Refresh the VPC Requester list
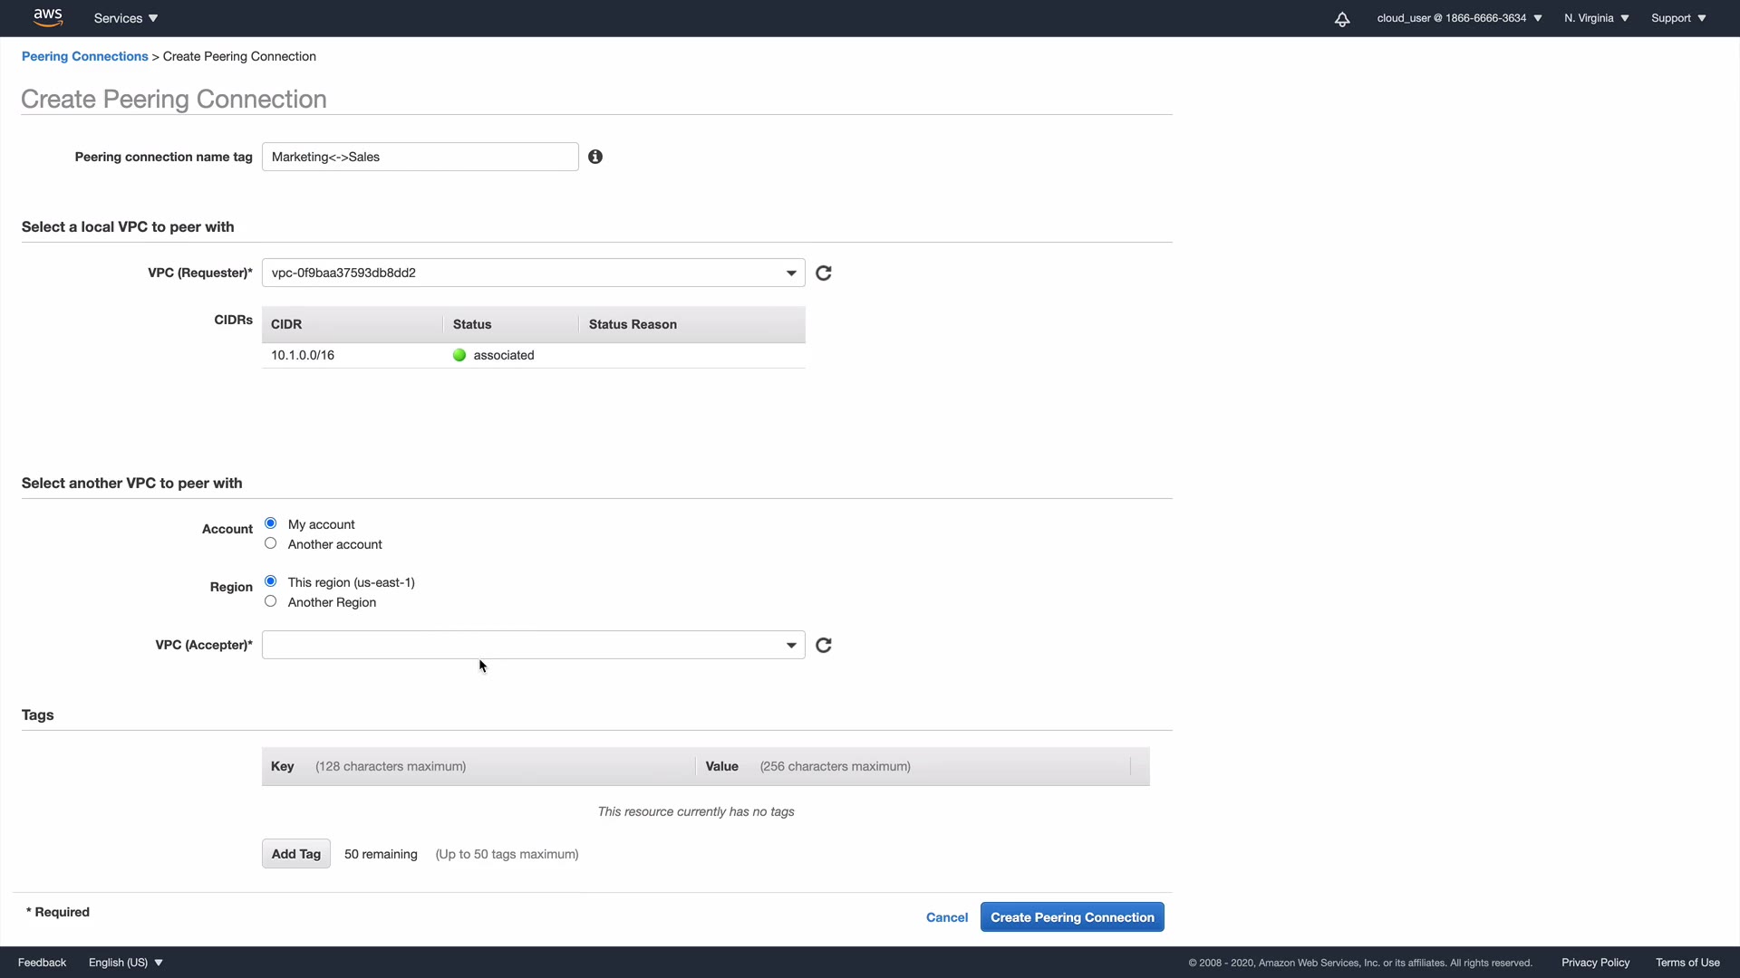Viewport: 1740px width, 978px height. [x=824, y=273]
